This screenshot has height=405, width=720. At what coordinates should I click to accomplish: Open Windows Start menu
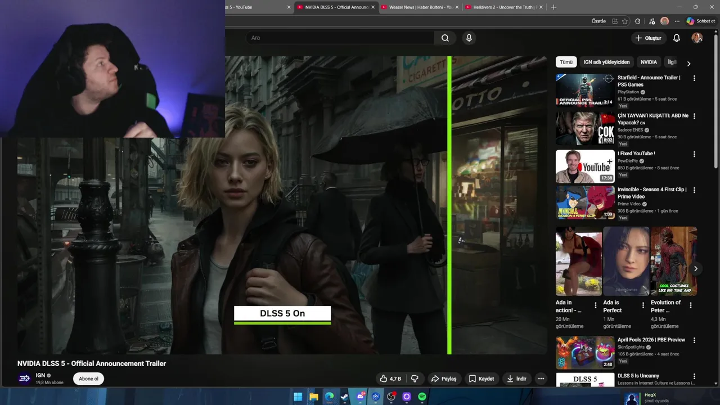[x=298, y=397]
